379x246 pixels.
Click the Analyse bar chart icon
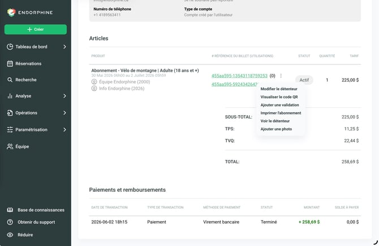10,96
